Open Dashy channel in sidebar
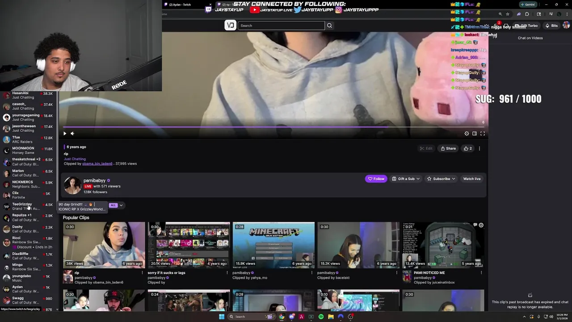Image resolution: width=572 pixels, height=322 pixels. coord(28,229)
